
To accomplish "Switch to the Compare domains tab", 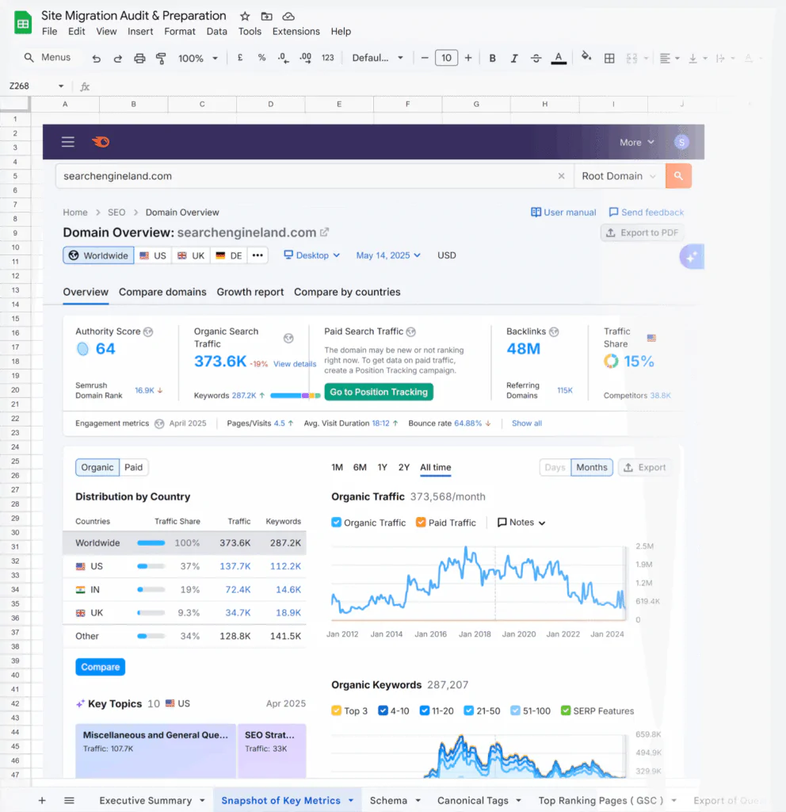I will click(162, 292).
